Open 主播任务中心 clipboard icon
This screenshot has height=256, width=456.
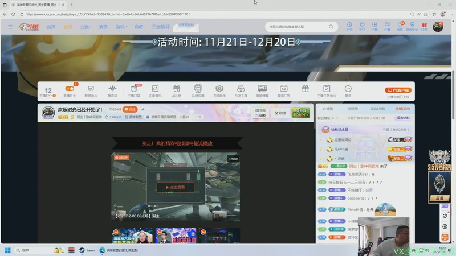click(327, 91)
